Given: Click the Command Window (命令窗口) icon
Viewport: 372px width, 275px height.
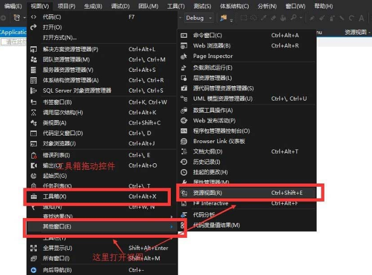Looking at the screenshot, I should [x=184, y=36].
